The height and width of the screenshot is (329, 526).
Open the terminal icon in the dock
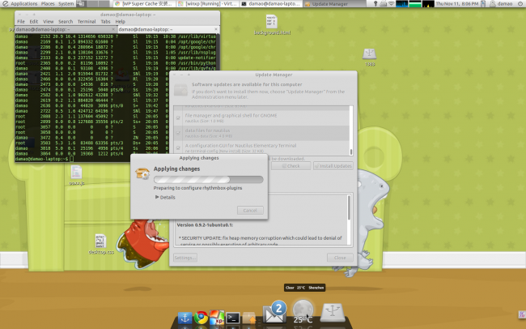(x=233, y=318)
